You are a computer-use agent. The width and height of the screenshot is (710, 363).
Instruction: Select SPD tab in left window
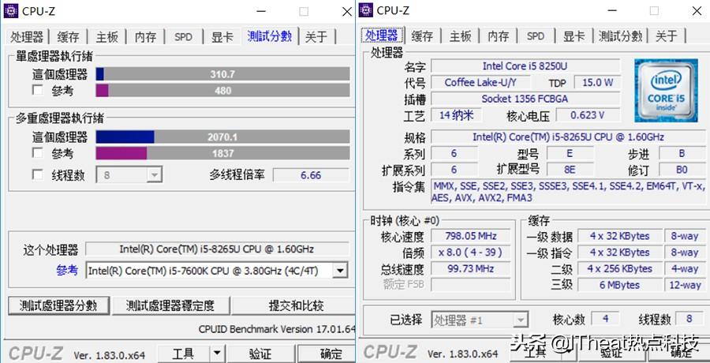[x=183, y=37]
